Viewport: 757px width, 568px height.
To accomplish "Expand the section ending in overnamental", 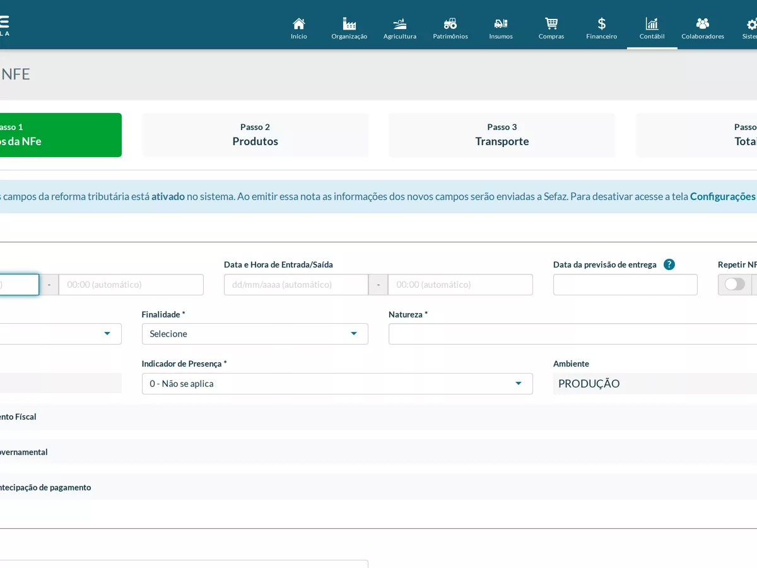I will click(378, 453).
